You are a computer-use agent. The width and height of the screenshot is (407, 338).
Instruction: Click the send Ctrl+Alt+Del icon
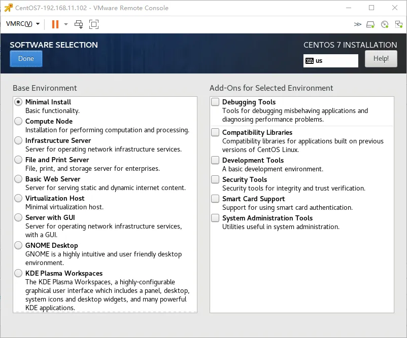click(79, 24)
